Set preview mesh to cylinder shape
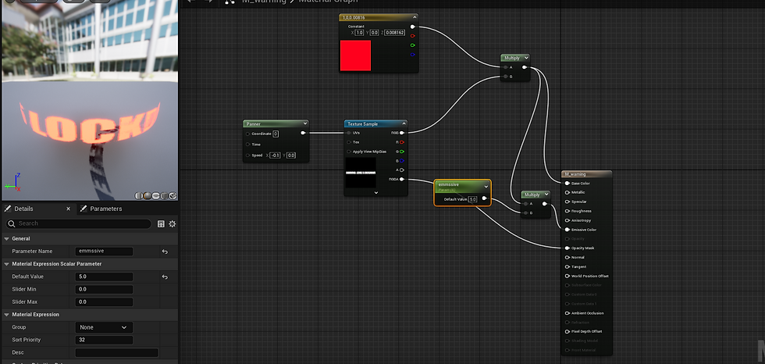765x364 pixels. [139, 195]
